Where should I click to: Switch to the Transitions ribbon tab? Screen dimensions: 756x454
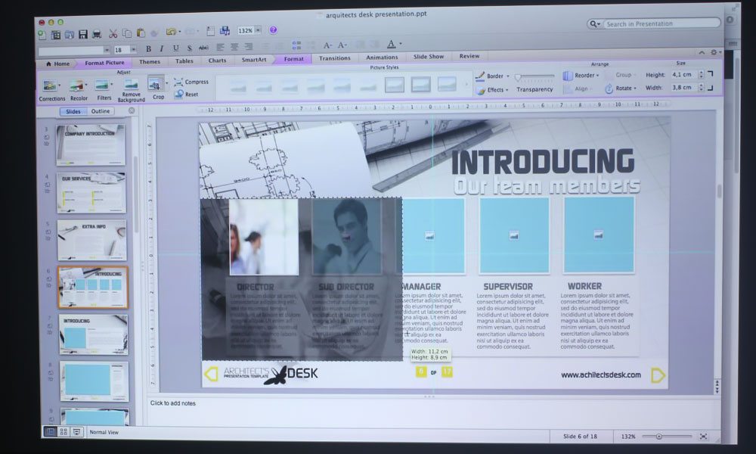(x=334, y=58)
